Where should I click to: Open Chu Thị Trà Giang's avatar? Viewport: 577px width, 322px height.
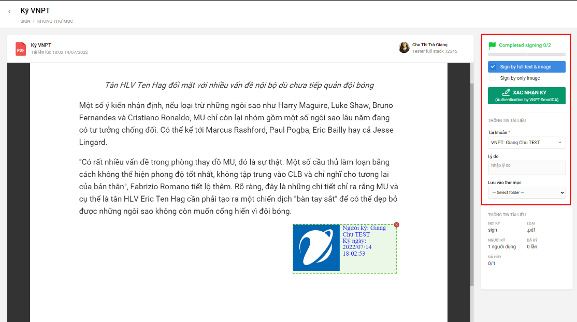point(404,48)
